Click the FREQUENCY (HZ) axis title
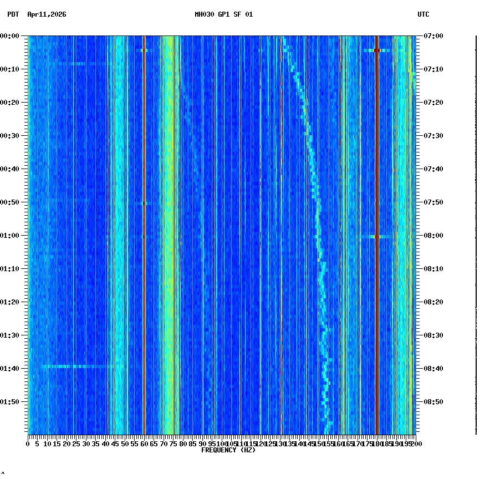The height and width of the screenshot is (479, 500). [x=228, y=450]
